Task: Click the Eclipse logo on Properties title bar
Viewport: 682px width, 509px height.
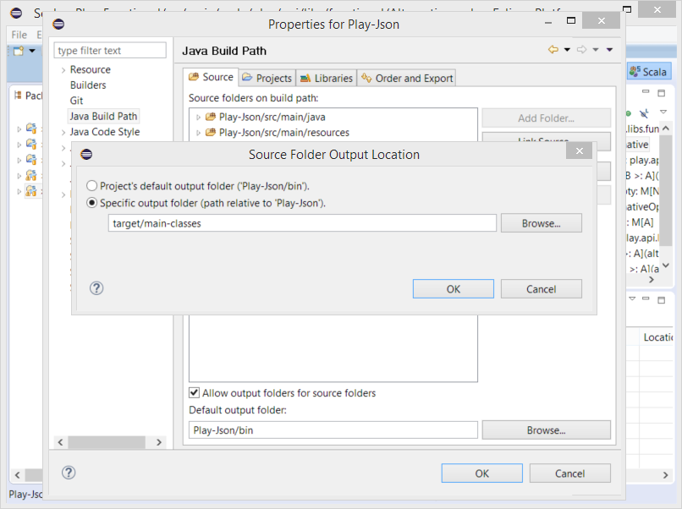Action: (58, 24)
